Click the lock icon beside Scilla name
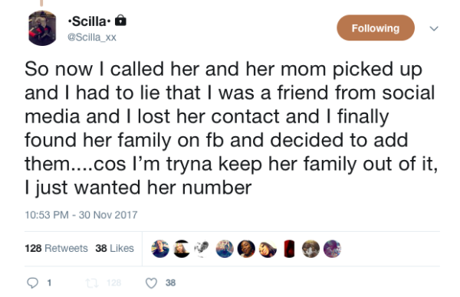The image size is (460, 297). pyautogui.click(x=120, y=21)
